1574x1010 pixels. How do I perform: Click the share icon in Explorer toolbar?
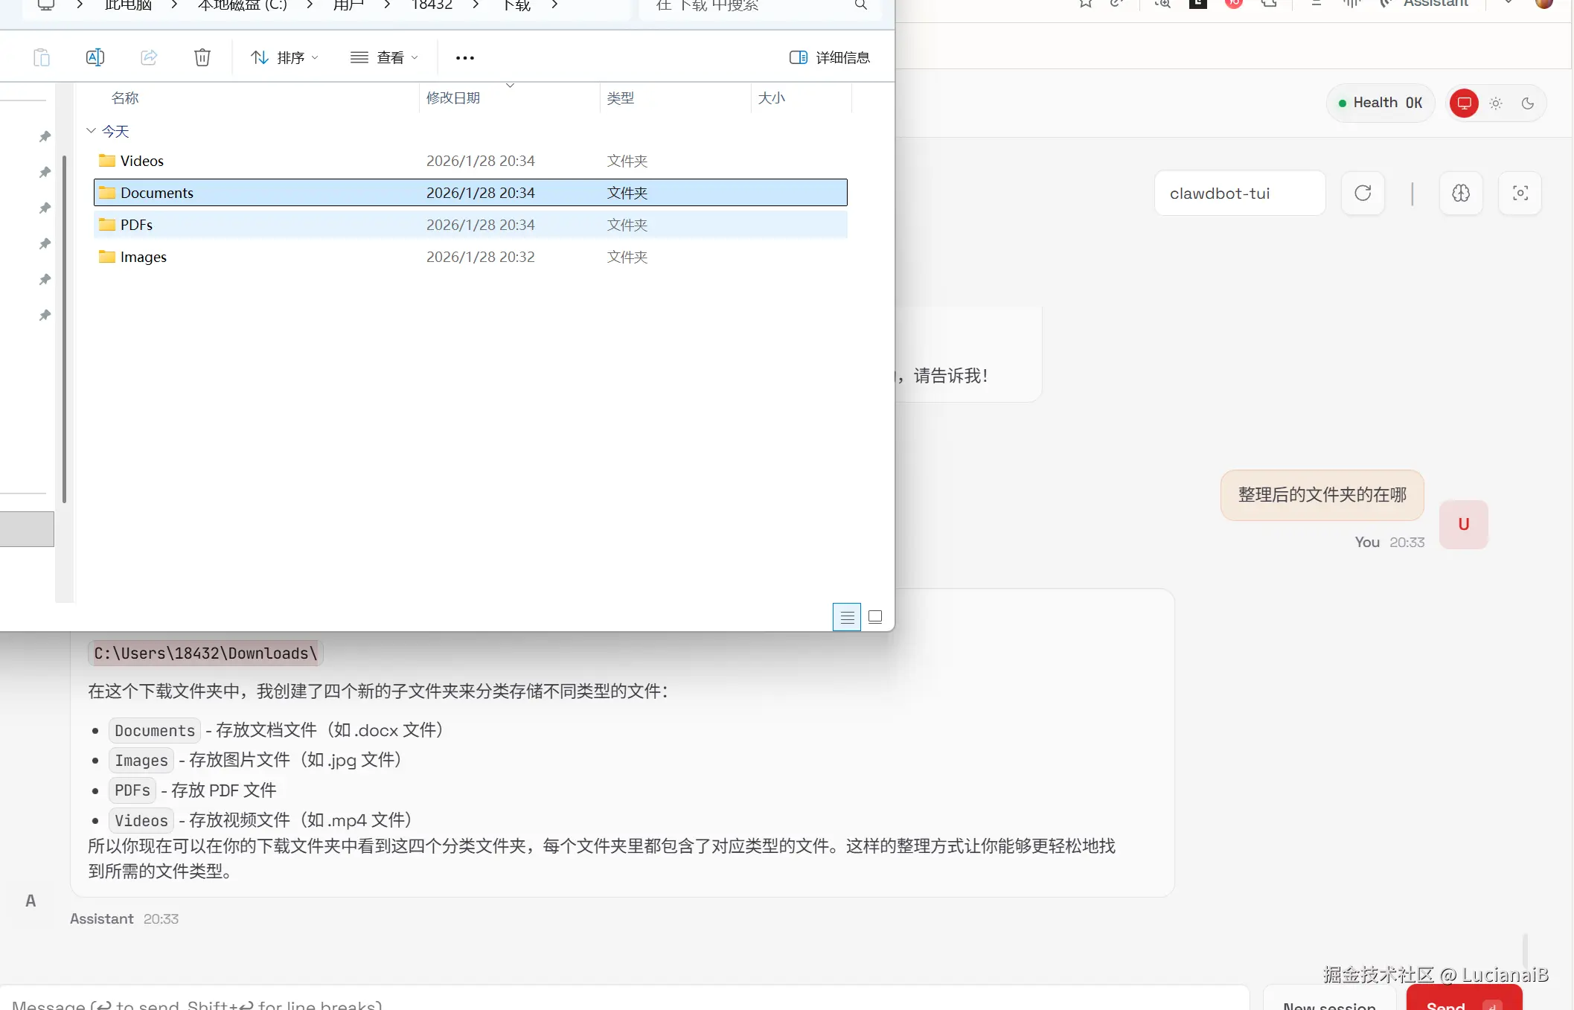149,57
